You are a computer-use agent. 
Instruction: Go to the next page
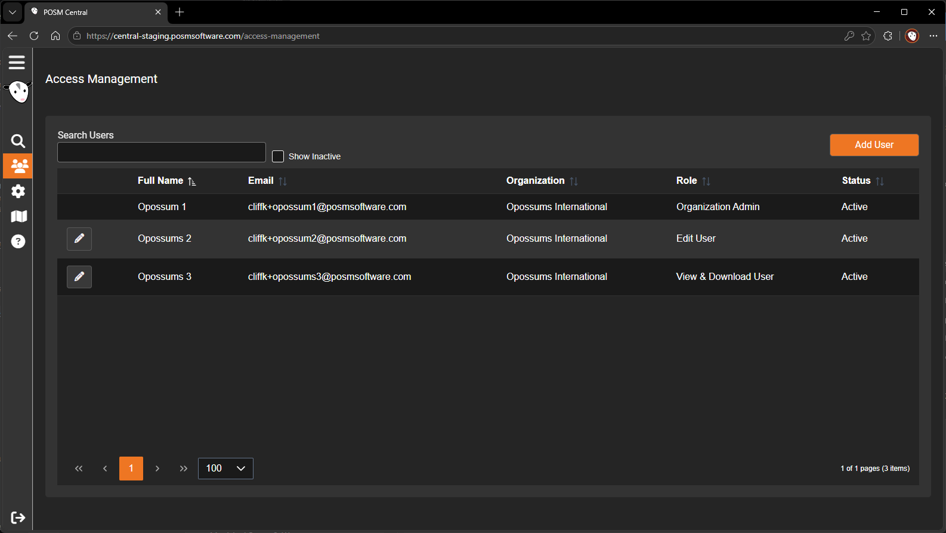[157, 469]
